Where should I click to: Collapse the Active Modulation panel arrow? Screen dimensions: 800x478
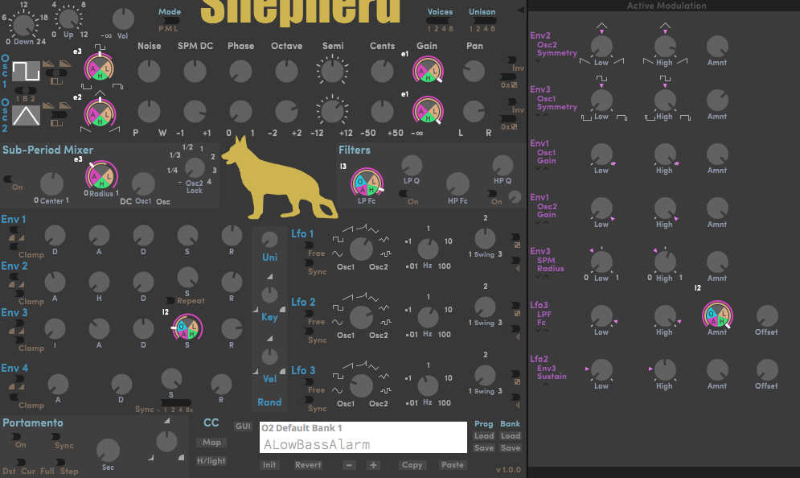[x=520, y=10]
